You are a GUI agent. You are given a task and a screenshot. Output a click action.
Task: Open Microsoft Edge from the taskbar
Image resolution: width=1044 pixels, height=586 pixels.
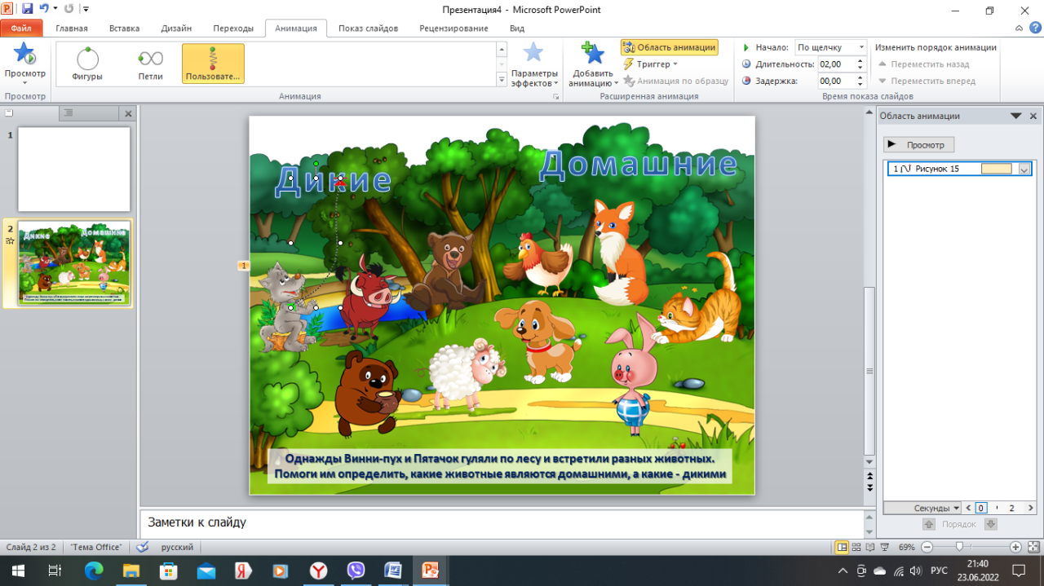[94, 570]
